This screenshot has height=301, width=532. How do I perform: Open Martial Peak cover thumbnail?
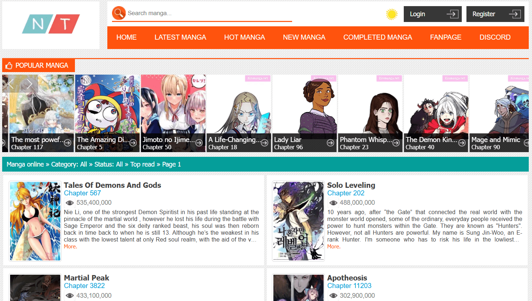pyautogui.click(x=35, y=288)
